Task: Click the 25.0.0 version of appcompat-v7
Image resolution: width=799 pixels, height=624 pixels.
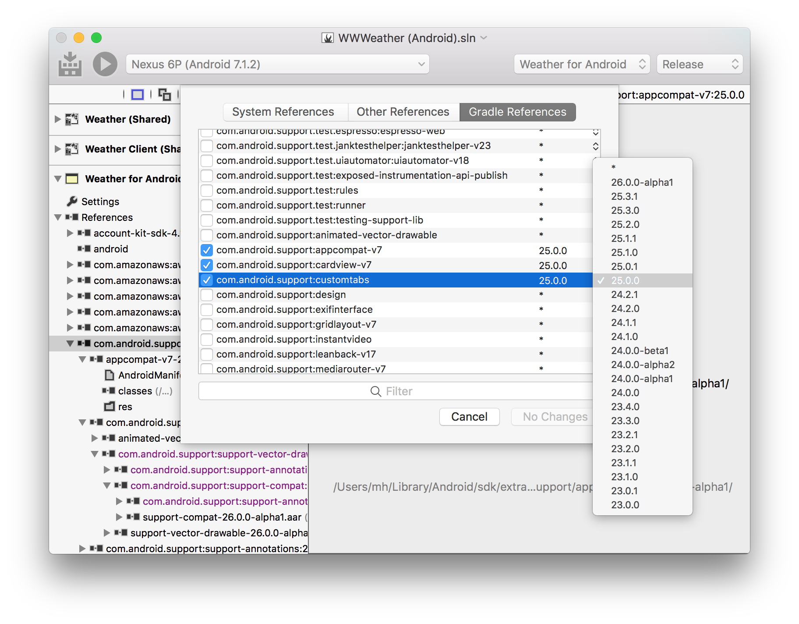Action: 553,251
